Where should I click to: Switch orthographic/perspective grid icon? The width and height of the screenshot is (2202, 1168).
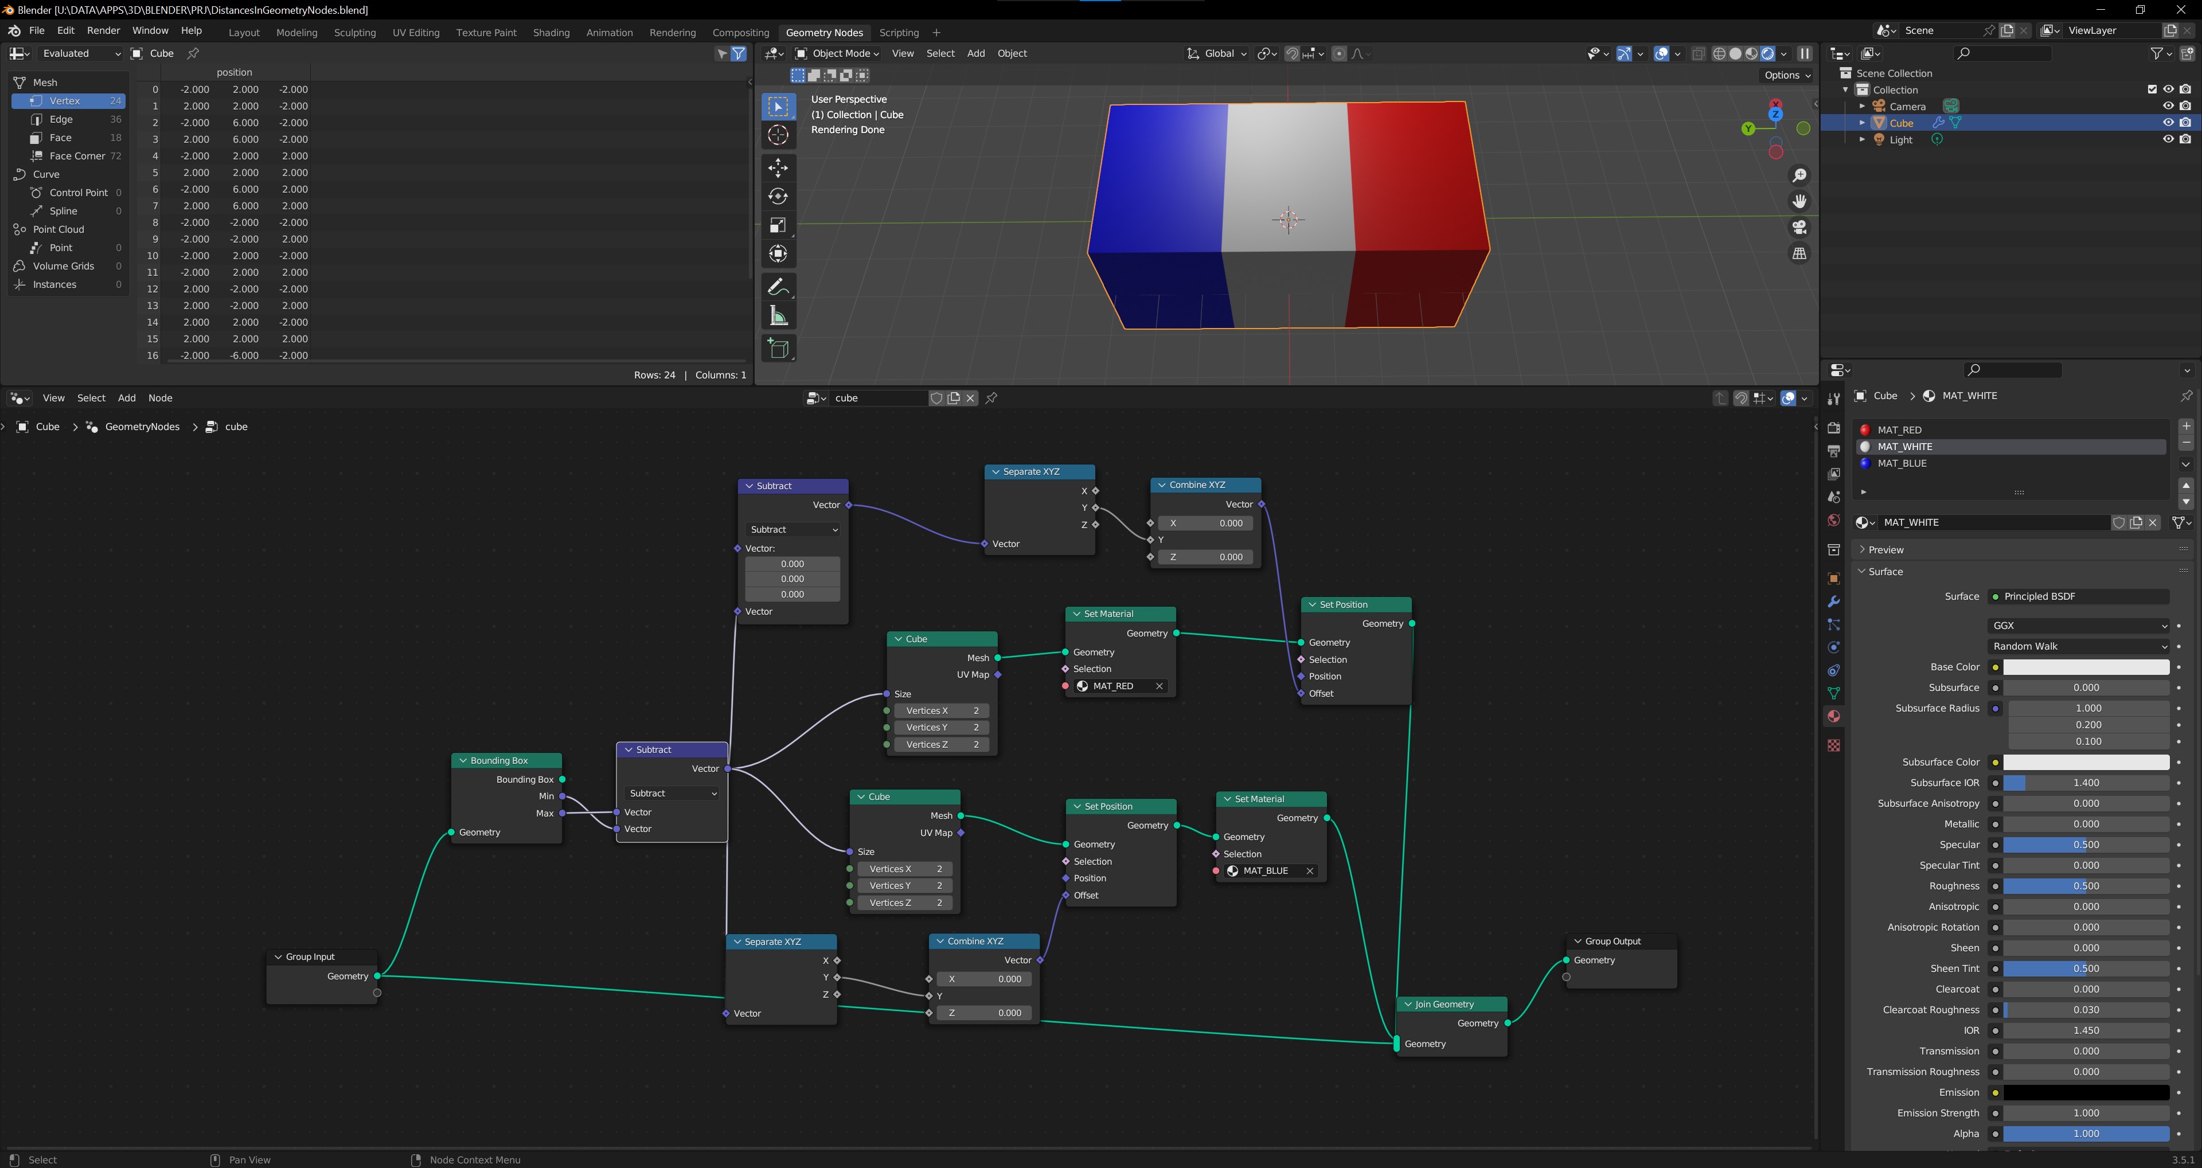(1799, 254)
